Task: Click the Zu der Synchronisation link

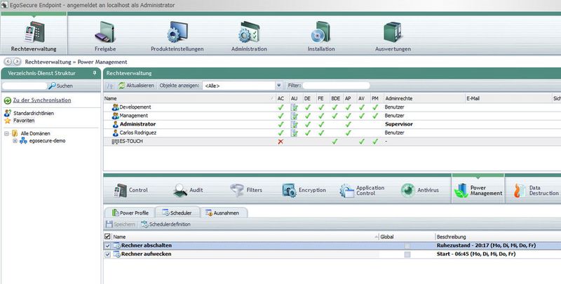Action: [42, 100]
